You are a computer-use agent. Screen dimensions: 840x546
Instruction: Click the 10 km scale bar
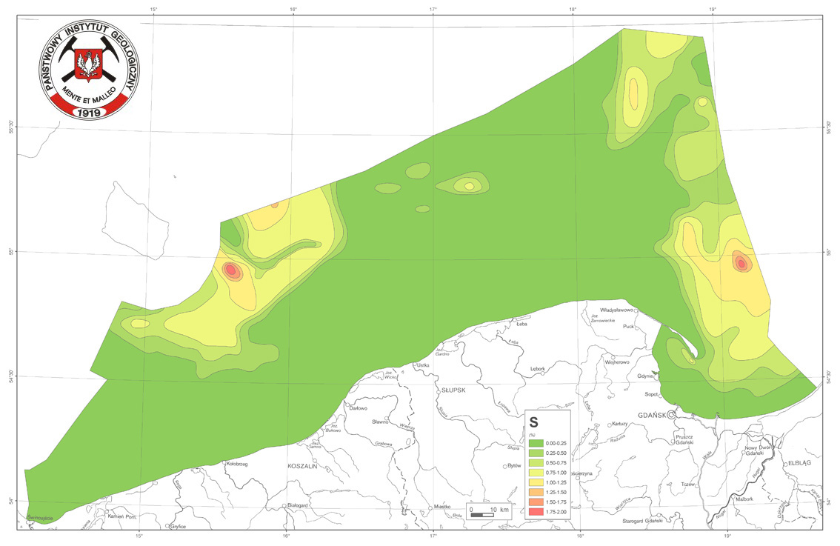click(x=482, y=513)
